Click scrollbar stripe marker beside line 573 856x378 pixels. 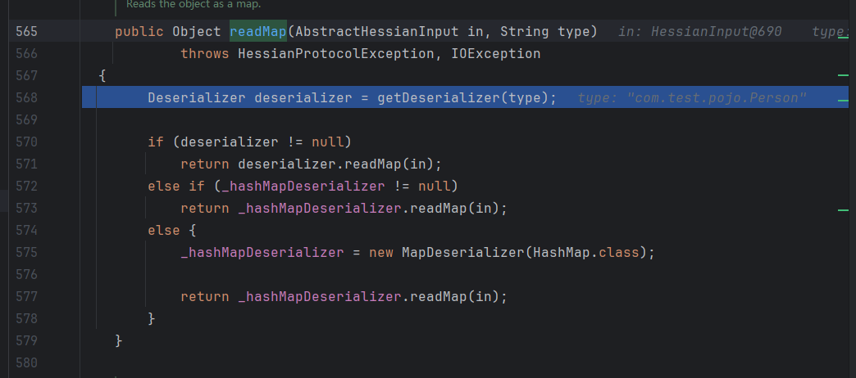coord(843,209)
